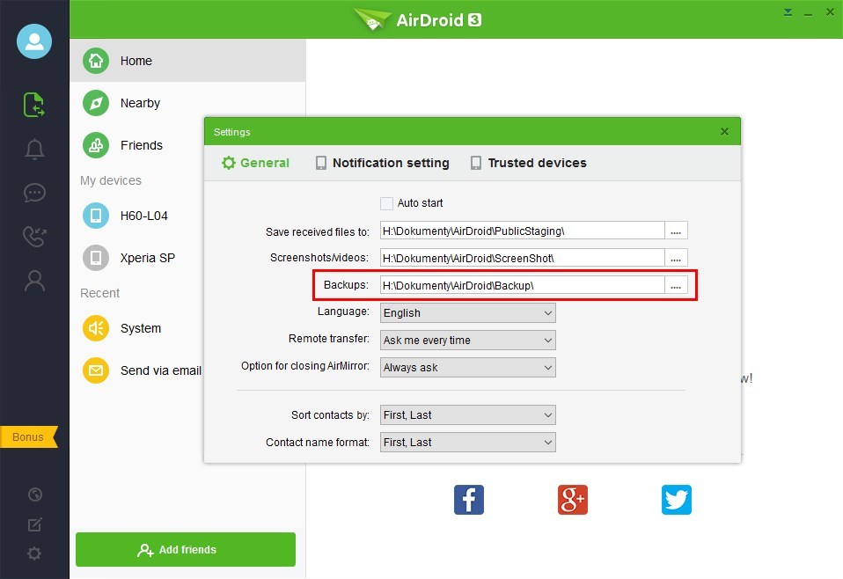
Task: Click the yellow Bonus tag
Action: [x=28, y=437]
